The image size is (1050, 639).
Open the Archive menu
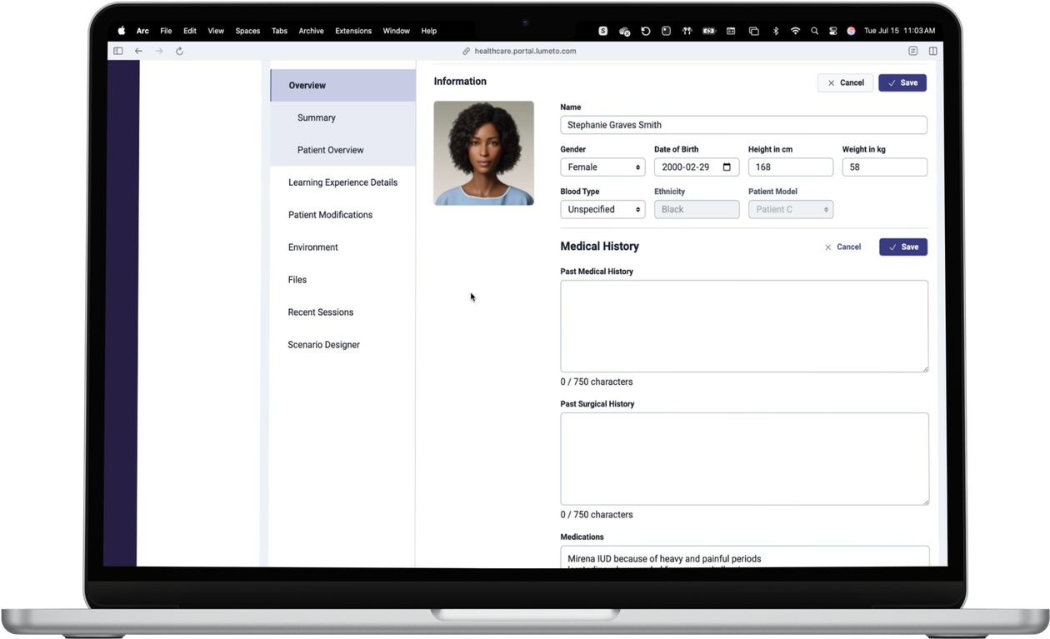point(311,31)
